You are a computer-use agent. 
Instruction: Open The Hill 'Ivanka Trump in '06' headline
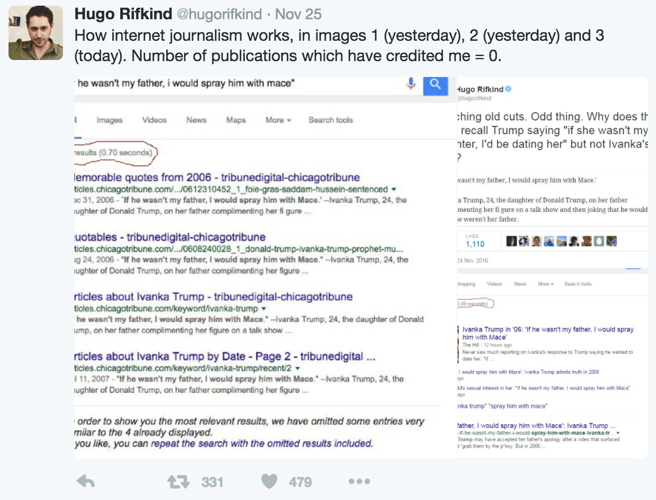[548, 334]
